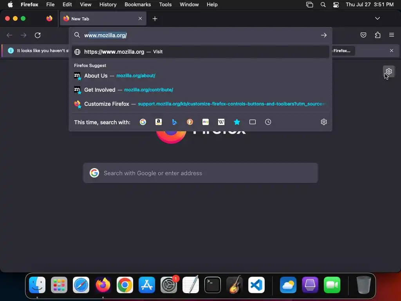Open the History menu
This screenshot has height=301, width=401.
108,4
